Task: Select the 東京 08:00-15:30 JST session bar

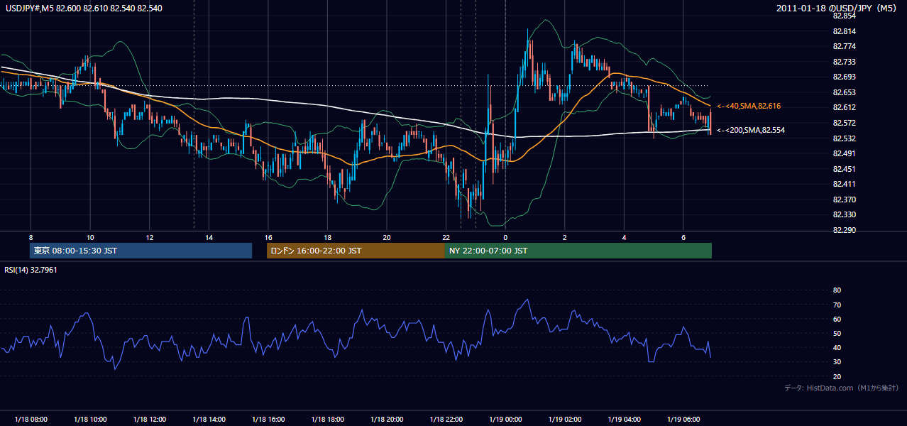Action: pyautogui.click(x=141, y=251)
